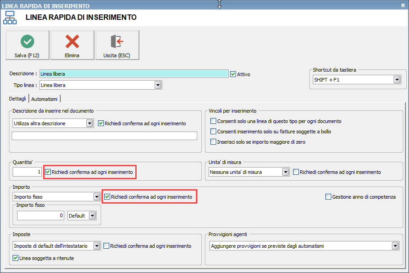Open the Provvigioni agenti dropdown
This screenshot has width=409, height=273.
point(396,246)
